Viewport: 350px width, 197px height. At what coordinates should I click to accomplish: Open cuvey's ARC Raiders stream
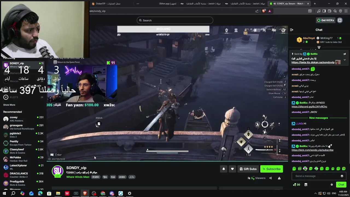[23, 119]
